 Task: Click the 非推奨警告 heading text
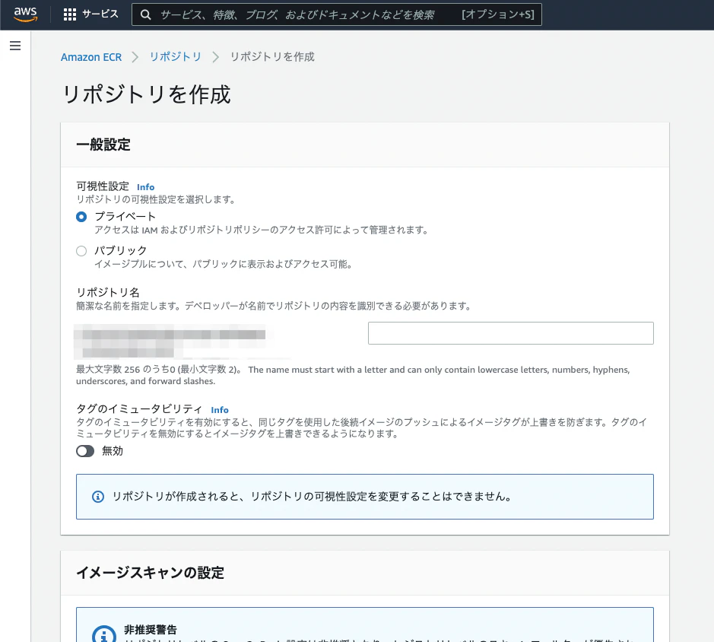[x=151, y=630]
